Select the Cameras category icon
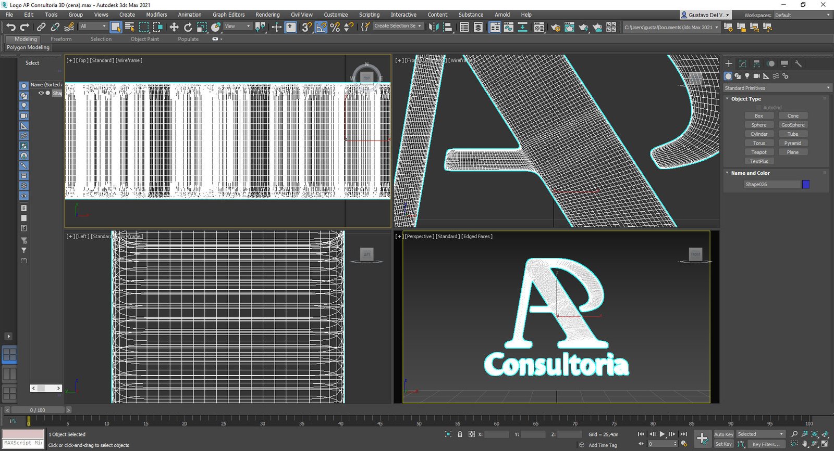The width and height of the screenshot is (834, 451). coord(756,76)
